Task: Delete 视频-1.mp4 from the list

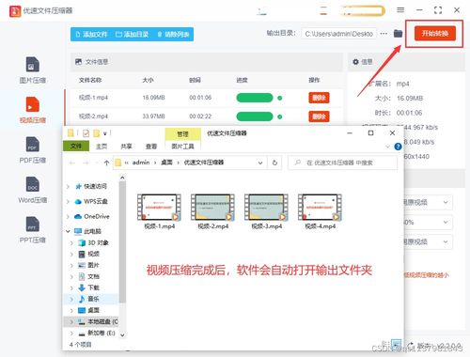Action: click(x=319, y=98)
